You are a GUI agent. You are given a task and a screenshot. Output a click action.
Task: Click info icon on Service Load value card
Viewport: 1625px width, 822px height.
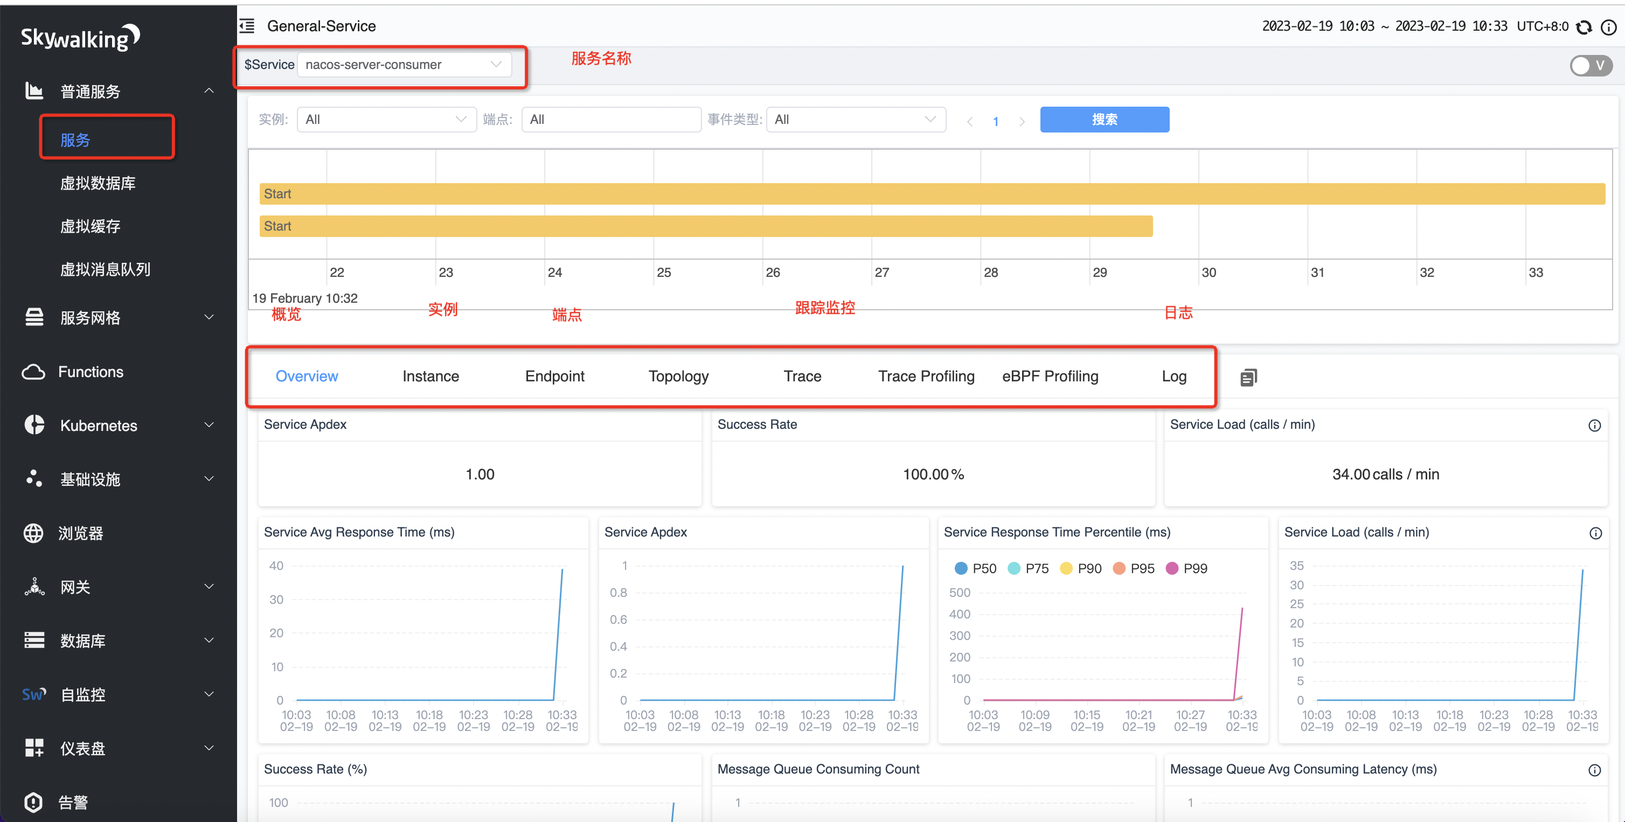pos(1595,425)
